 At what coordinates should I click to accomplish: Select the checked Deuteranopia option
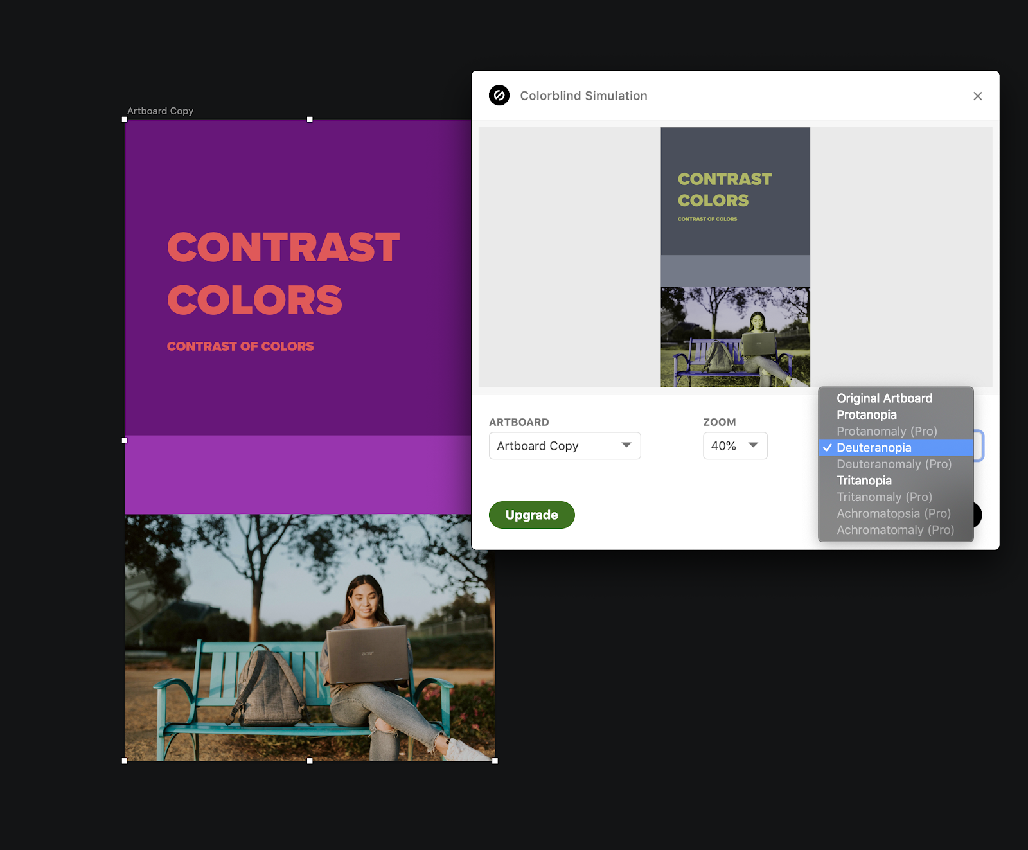click(x=874, y=448)
